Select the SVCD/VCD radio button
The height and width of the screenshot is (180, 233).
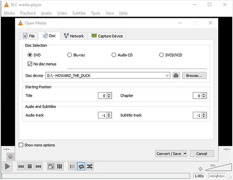pos(161,55)
